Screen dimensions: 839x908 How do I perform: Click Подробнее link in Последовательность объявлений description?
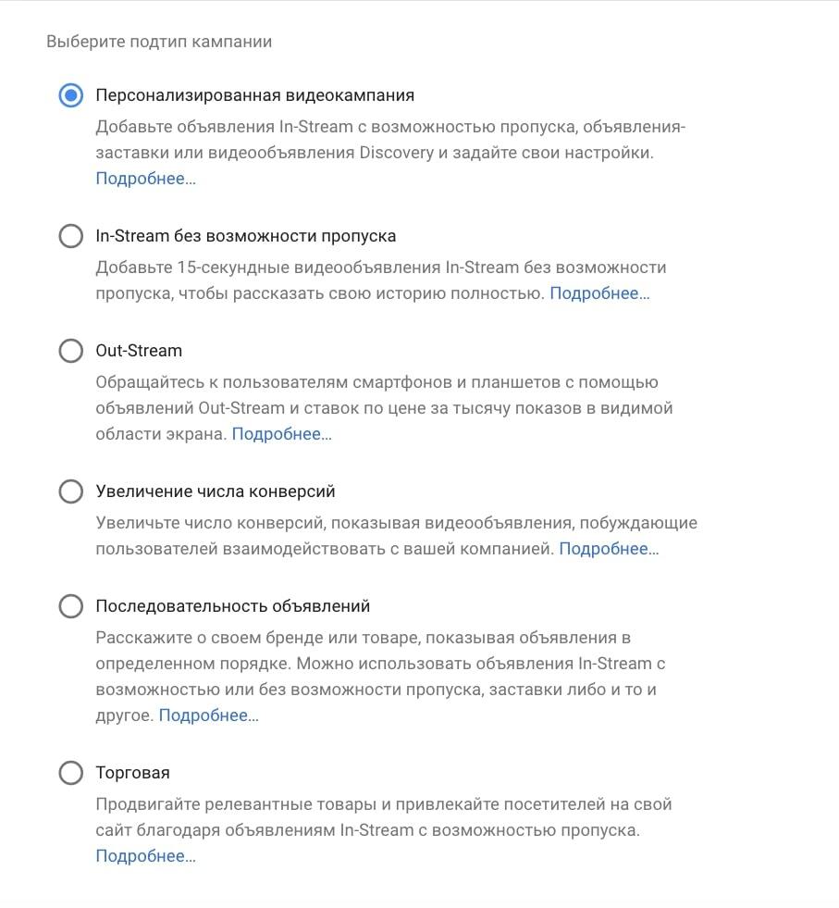[x=209, y=715]
